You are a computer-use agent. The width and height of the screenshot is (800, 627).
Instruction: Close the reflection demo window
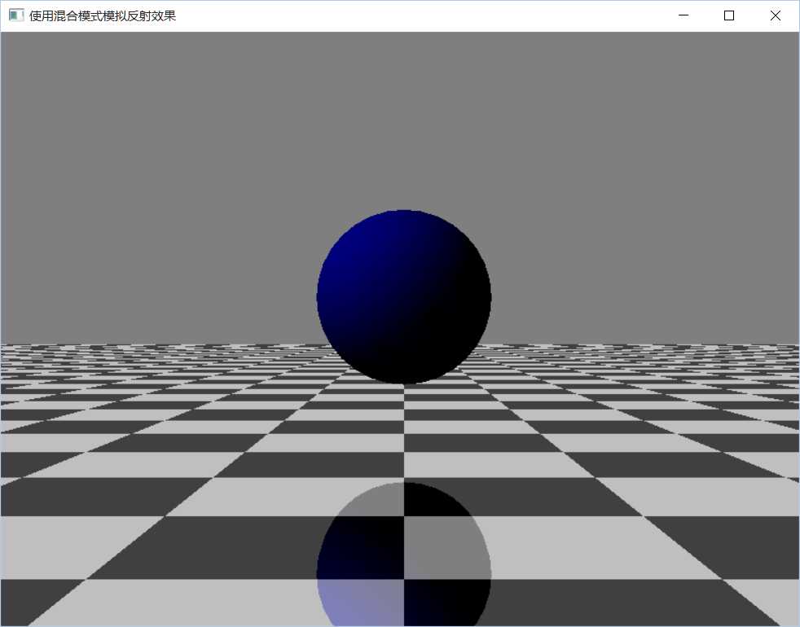pyautogui.click(x=775, y=15)
